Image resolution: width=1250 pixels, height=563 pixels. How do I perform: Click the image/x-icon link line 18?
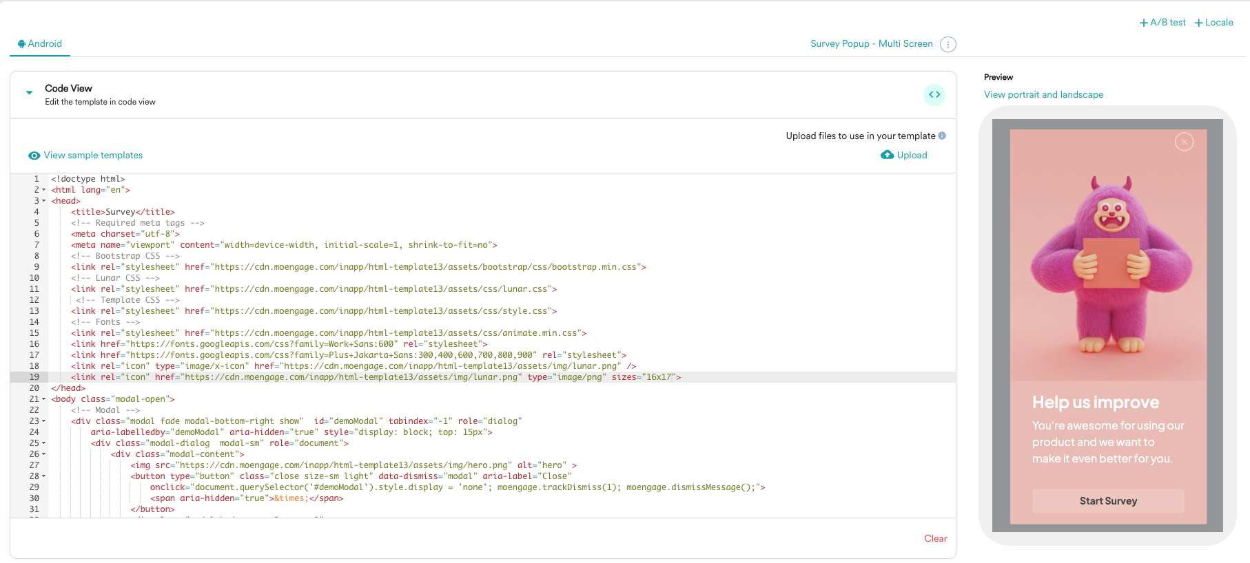click(354, 366)
